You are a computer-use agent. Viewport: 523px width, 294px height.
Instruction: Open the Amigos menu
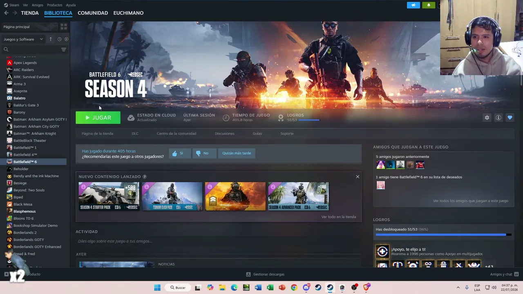pos(37,5)
